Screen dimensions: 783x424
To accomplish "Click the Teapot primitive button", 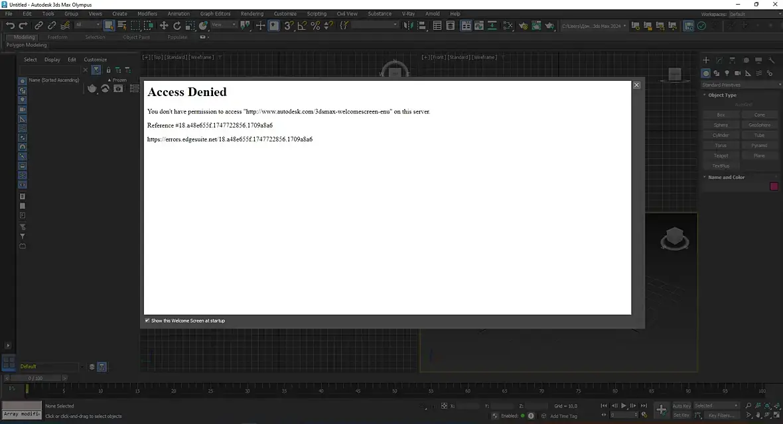I will [721, 156].
